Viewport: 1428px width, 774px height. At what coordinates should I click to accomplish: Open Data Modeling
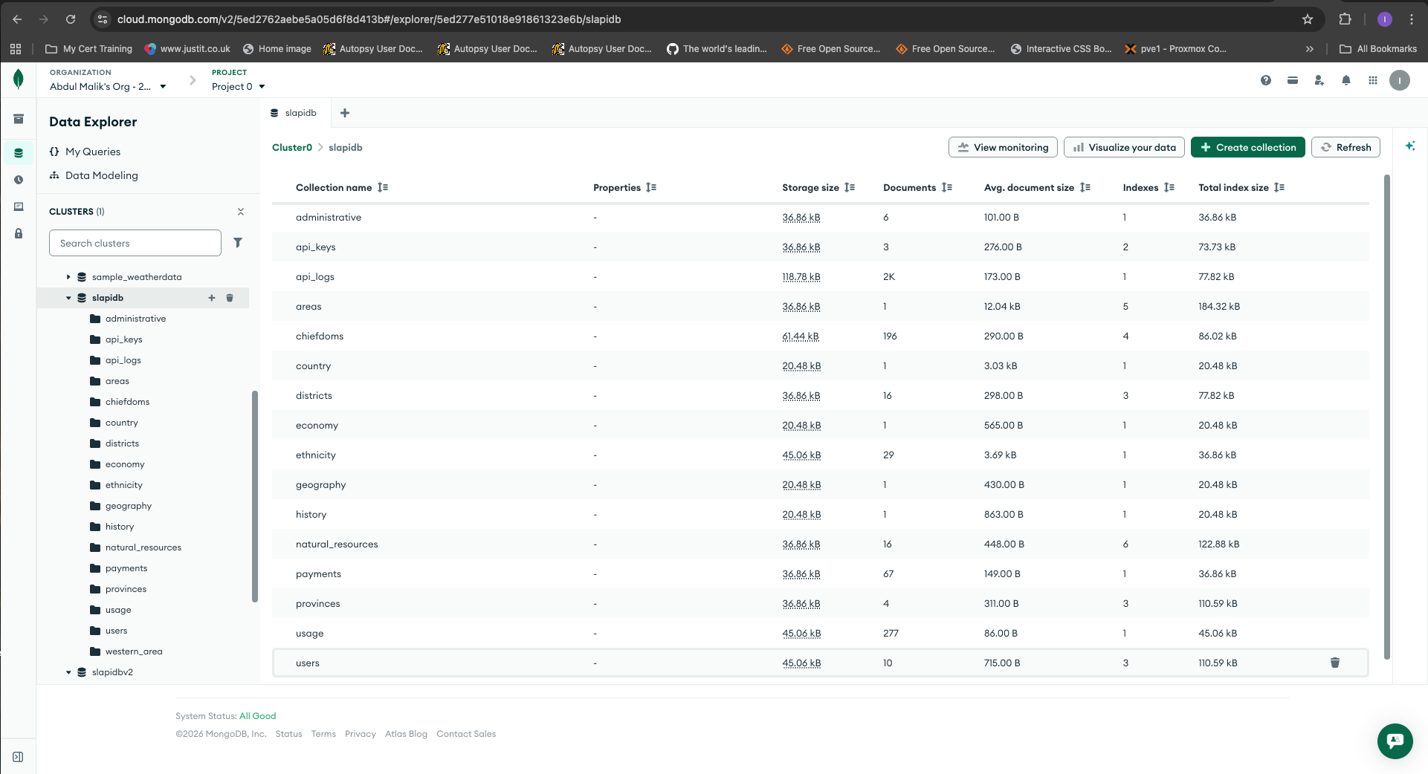coord(94,175)
